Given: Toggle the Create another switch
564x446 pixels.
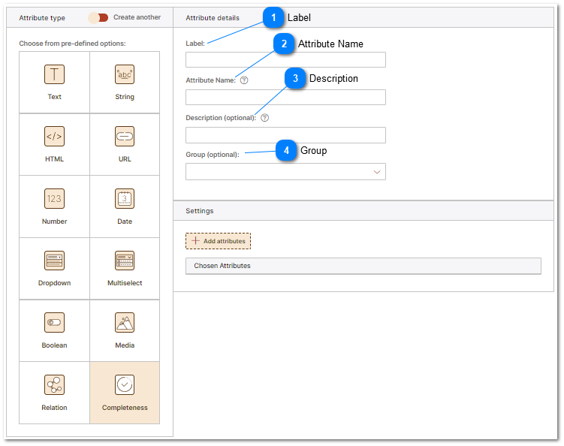Looking at the screenshot, I should click(98, 17).
